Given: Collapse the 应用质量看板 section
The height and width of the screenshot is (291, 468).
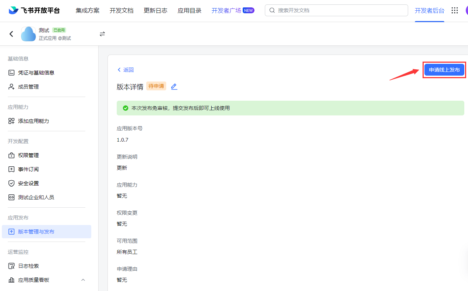Looking at the screenshot, I should (83, 280).
